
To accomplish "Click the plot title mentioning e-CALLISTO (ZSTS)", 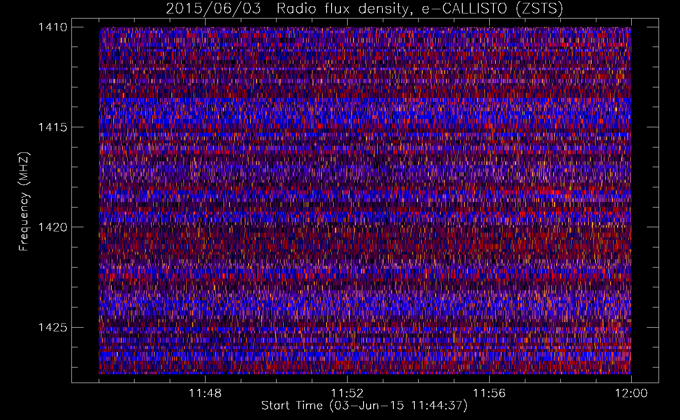I will click(x=364, y=9).
